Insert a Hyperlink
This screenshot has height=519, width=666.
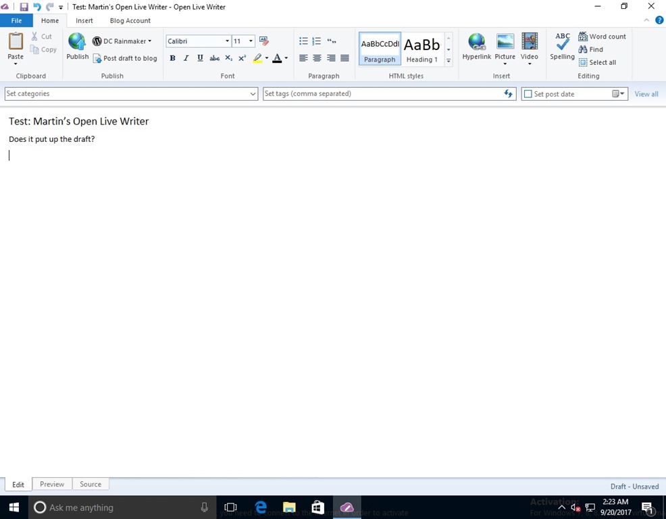pos(477,47)
